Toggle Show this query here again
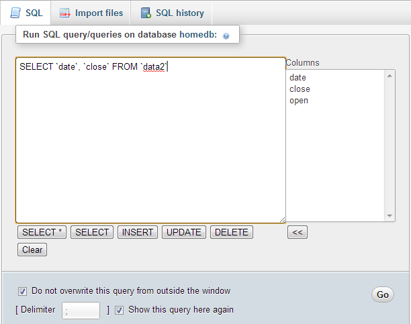This screenshot has height=324, width=411. click(120, 310)
